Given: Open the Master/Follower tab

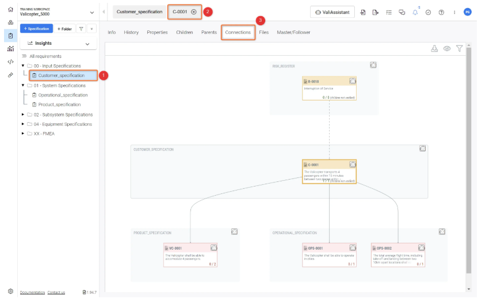Looking at the screenshot, I should pos(293,33).
